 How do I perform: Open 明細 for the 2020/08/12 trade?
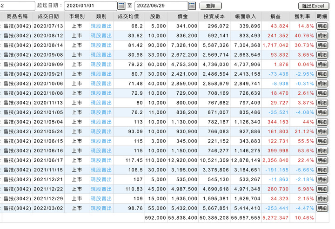322,36
